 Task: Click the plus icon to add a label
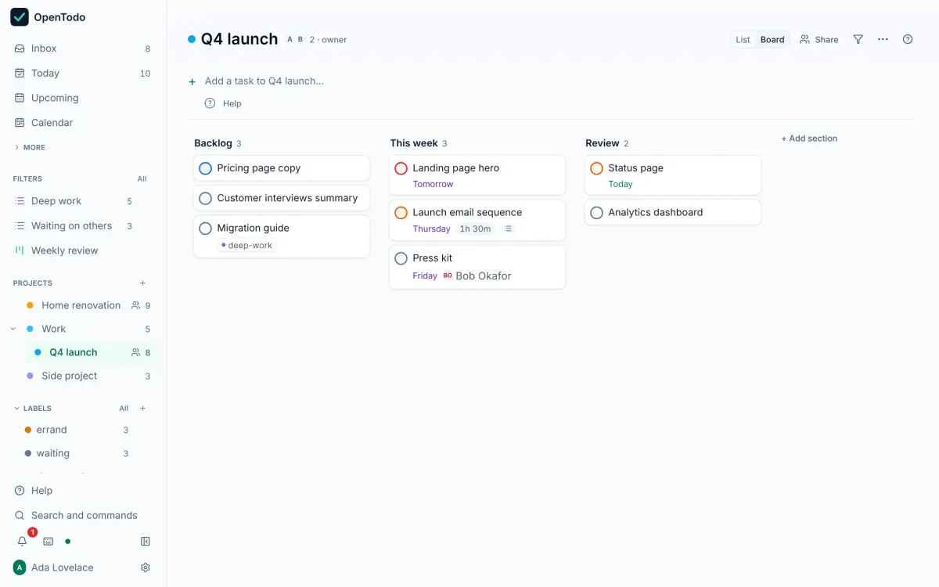pyautogui.click(x=142, y=409)
